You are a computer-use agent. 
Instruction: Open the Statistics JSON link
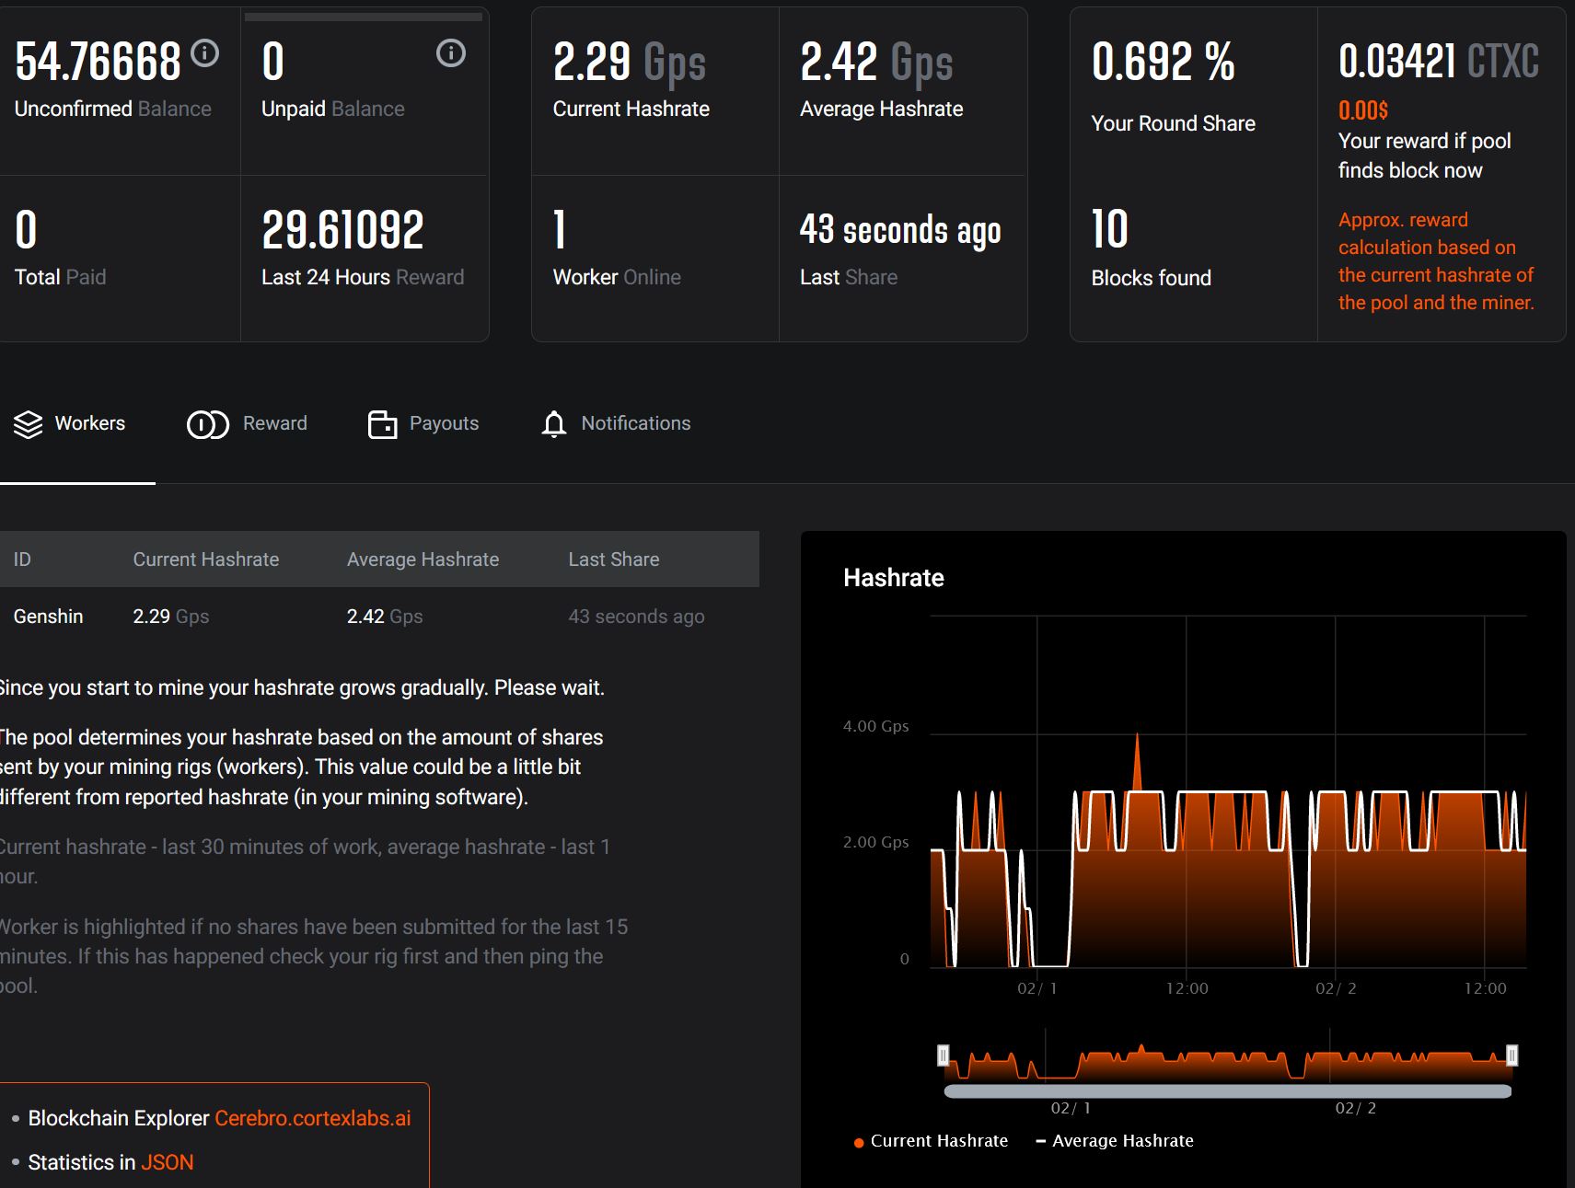click(167, 1162)
